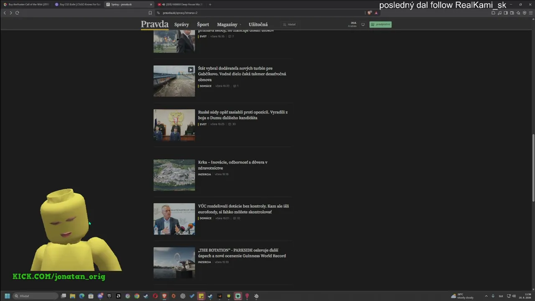Screen dimensions: 535x301
Task: Open the yellow Sticky Notes taskbar icon
Action: coord(201,296)
